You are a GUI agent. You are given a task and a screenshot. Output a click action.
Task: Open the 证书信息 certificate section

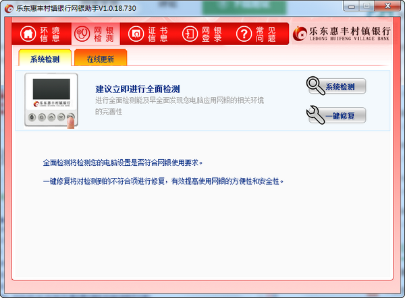click(x=148, y=34)
